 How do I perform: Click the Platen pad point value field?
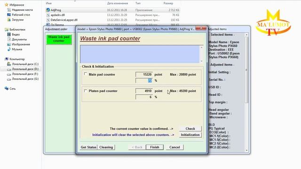click(144, 91)
